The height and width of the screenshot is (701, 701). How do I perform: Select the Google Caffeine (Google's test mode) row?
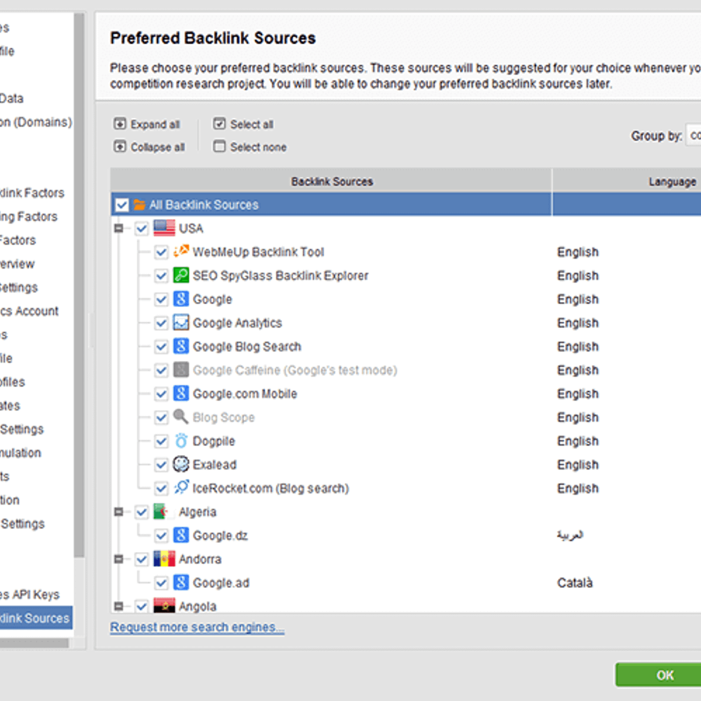(295, 370)
